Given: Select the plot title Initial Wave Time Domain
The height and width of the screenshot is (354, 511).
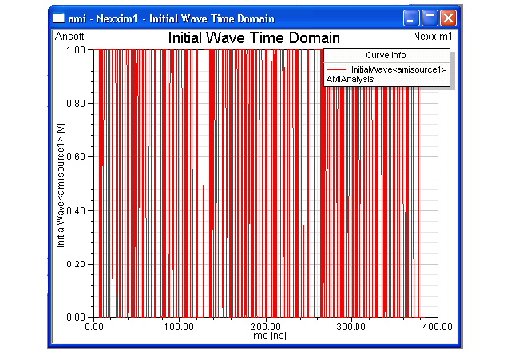Looking at the screenshot, I should click(x=254, y=38).
